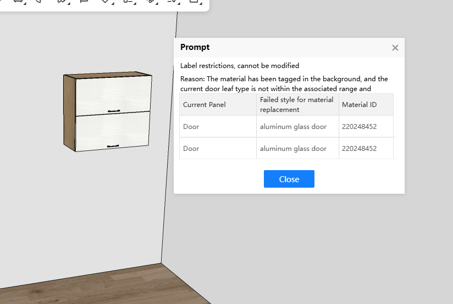Select the cabinet's wooden left side panel
This screenshot has width=453, height=304.
tap(69, 111)
